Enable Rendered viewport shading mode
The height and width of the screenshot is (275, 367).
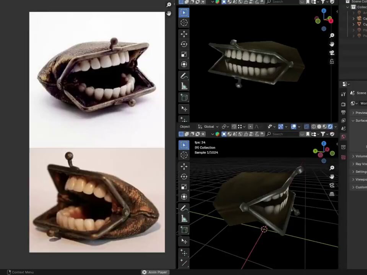pos(330,126)
